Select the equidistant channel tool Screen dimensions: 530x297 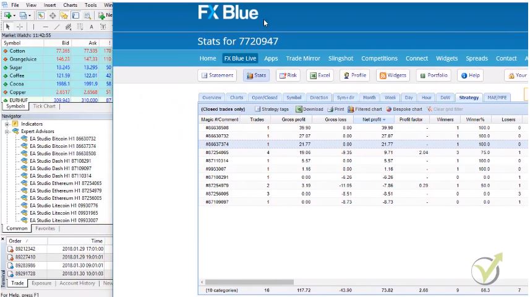68,27
